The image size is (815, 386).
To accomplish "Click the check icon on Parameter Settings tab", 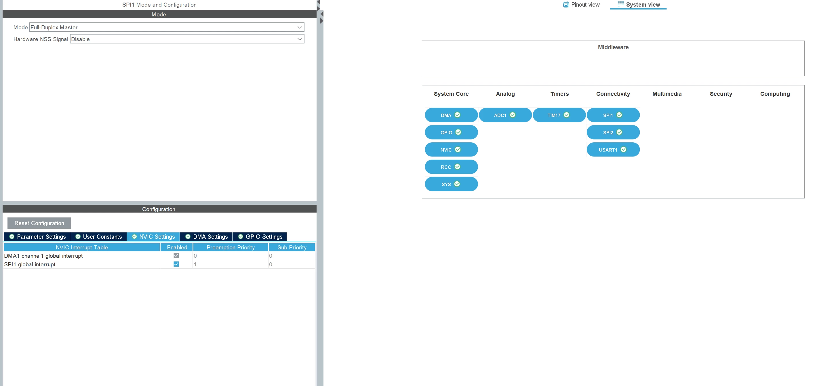I will 12,237.
